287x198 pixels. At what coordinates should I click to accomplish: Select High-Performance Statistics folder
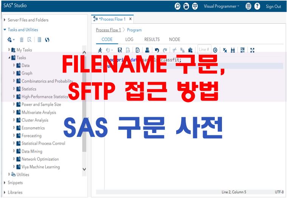point(45,96)
